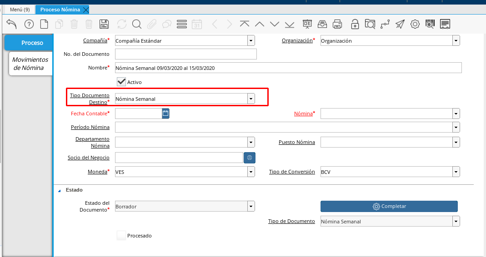
Task: Expand the Moneda dropdown
Action: [x=251, y=172]
